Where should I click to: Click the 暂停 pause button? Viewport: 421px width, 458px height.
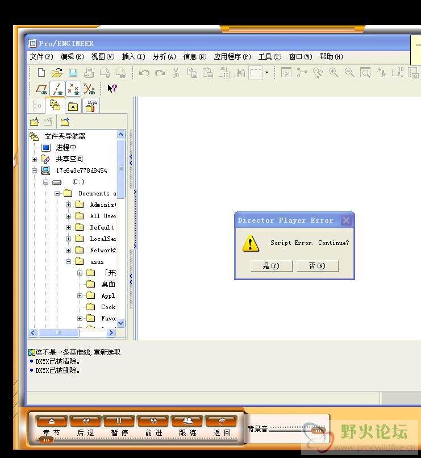(119, 422)
